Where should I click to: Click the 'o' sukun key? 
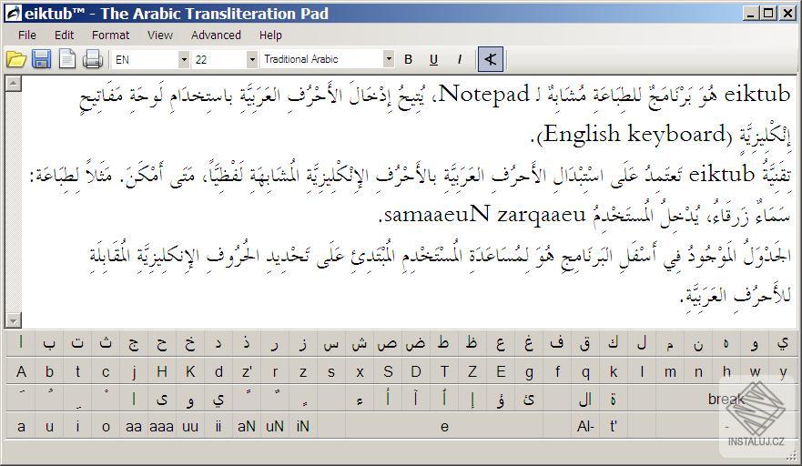tap(106, 426)
